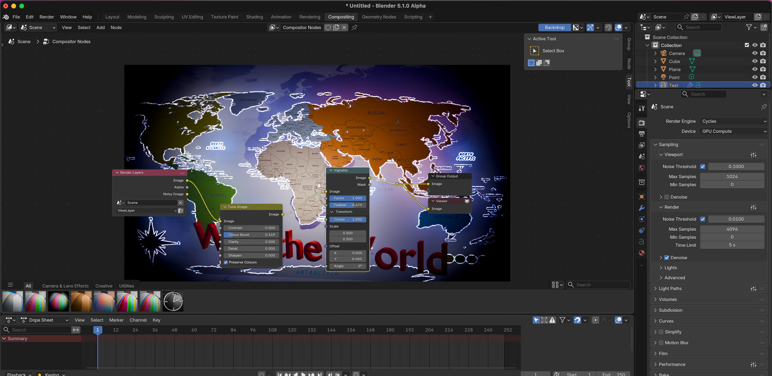
Task: Open Viewport sampling presets icon
Action: point(753,155)
